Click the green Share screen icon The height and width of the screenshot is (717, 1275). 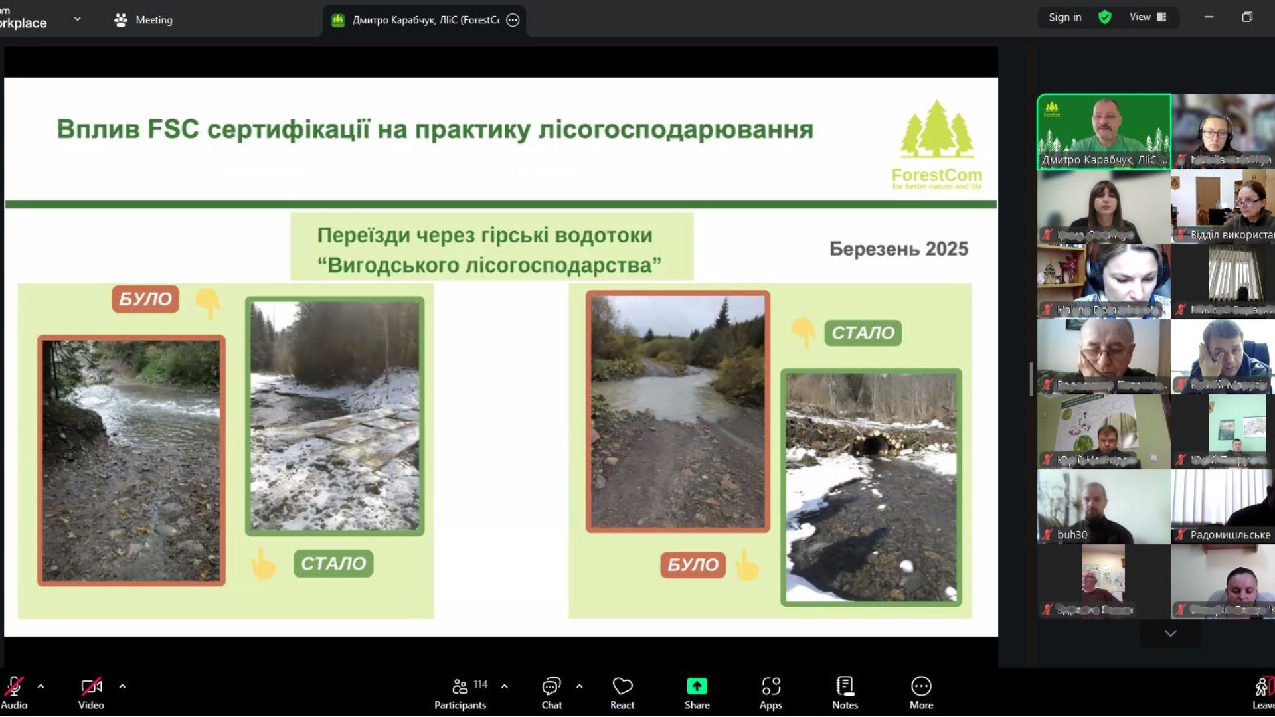pyautogui.click(x=697, y=686)
